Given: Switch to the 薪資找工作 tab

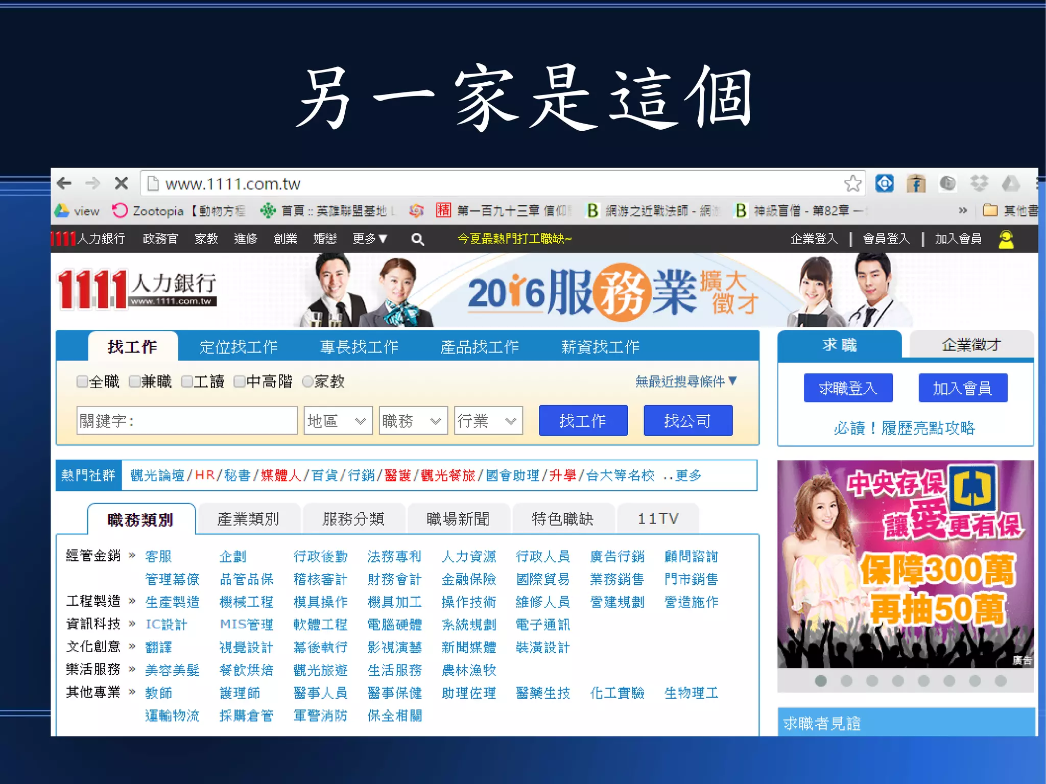Looking at the screenshot, I should coord(600,347).
